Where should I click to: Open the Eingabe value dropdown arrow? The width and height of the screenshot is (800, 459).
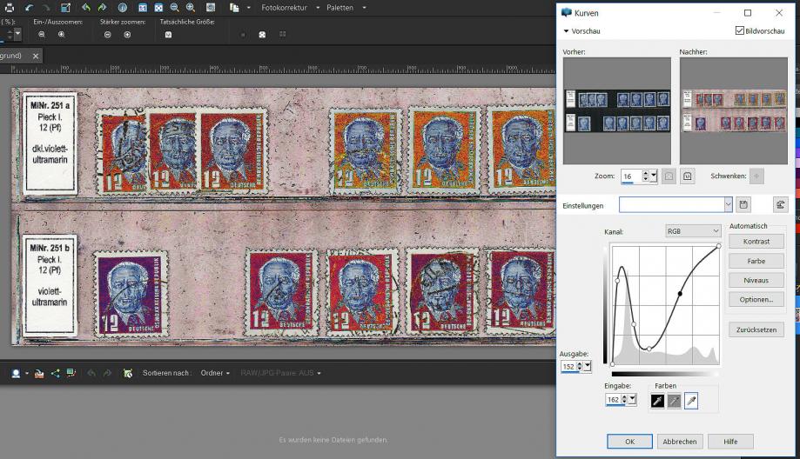click(x=633, y=399)
